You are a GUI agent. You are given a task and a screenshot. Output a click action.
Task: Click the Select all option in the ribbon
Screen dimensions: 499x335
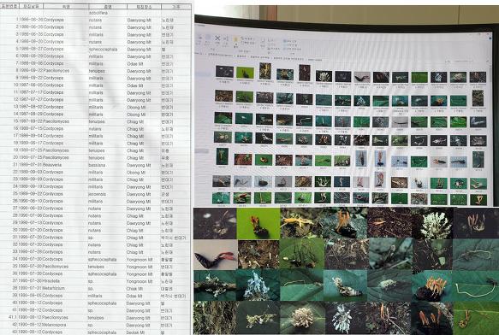coord(290,41)
